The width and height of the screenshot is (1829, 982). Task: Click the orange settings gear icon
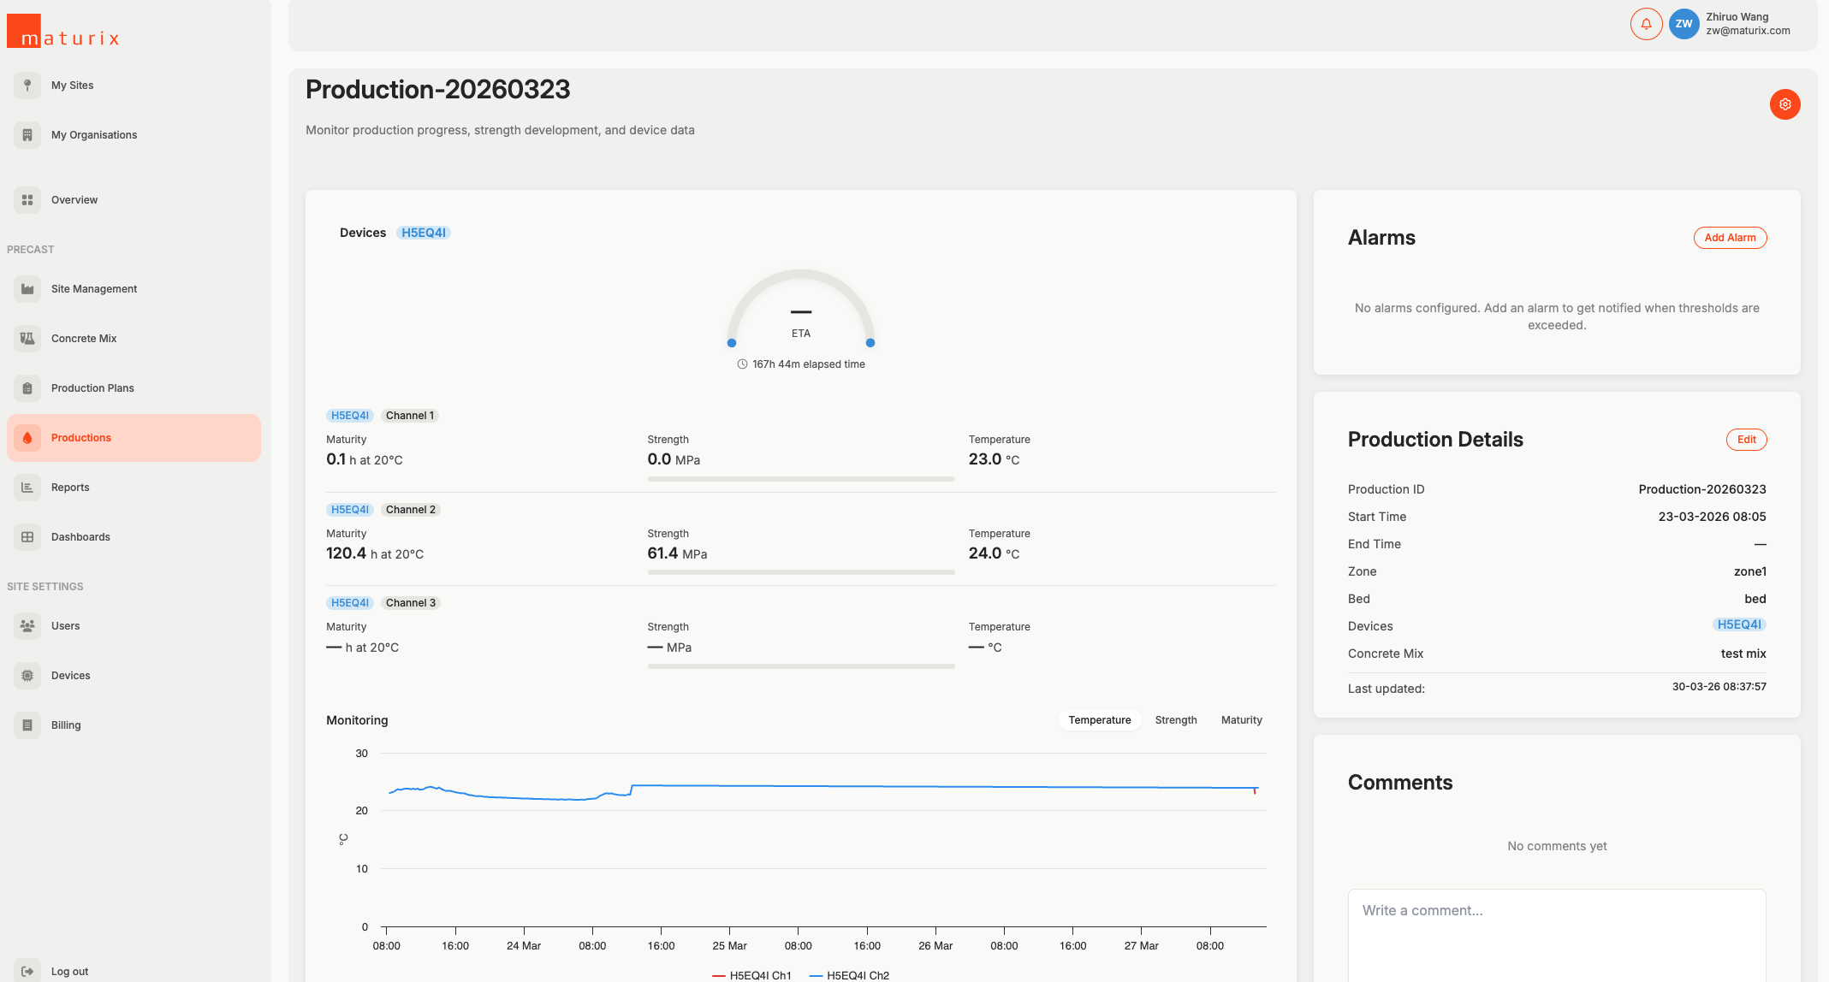[x=1784, y=104]
